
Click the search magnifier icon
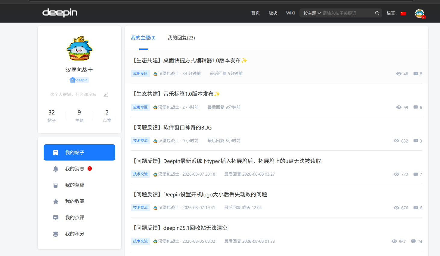[377, 13]
